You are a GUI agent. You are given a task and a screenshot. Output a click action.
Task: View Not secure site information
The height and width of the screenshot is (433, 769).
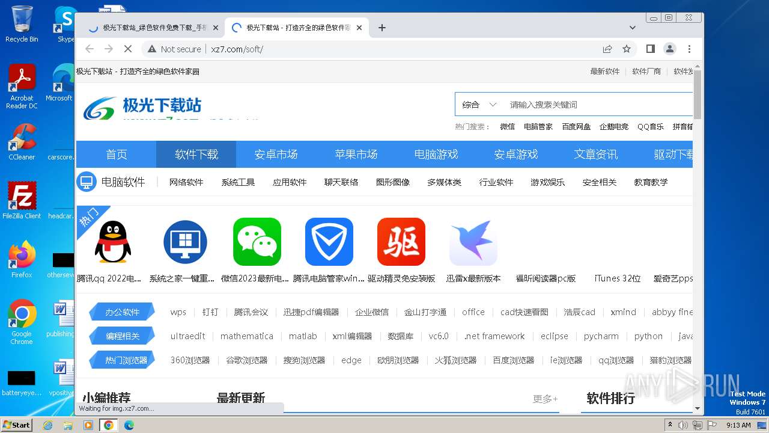click(174, 49)
